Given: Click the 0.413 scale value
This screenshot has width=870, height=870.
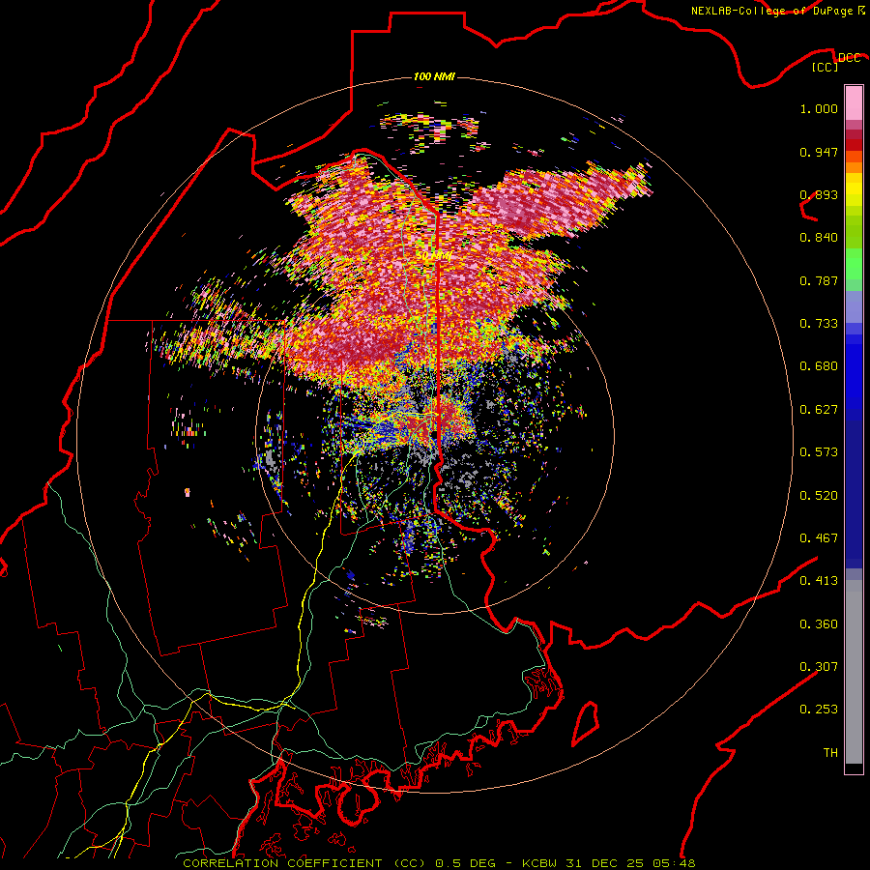Looking at the screenshot, I should coord(819,581).
